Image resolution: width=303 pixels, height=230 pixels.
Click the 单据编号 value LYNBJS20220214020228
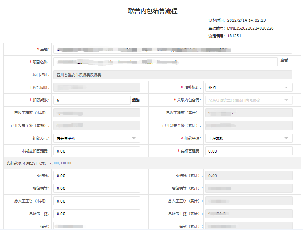[x=250, y=28]
